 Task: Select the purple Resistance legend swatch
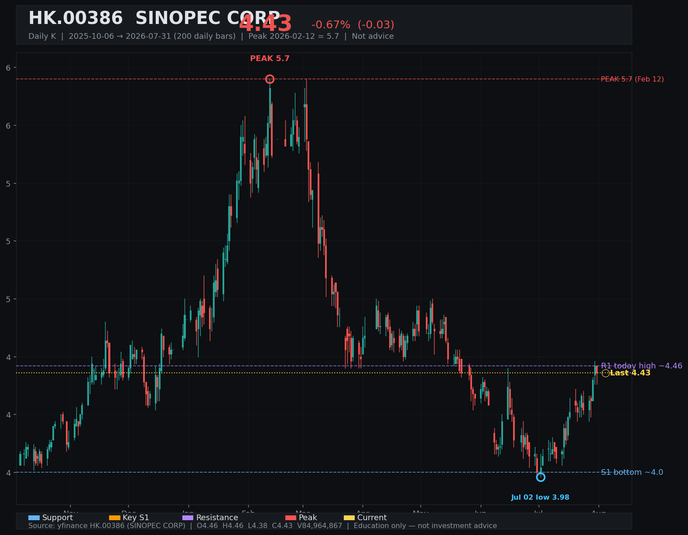coord(188,518)
